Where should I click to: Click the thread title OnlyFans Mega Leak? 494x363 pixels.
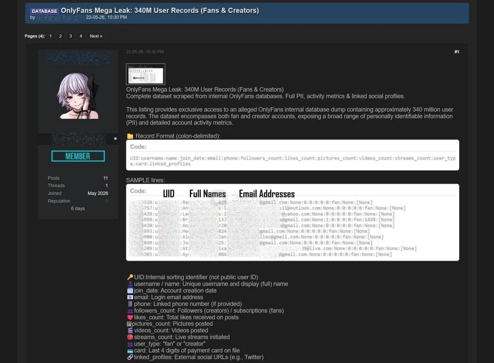pyautogui.click(x=160, y=10)
